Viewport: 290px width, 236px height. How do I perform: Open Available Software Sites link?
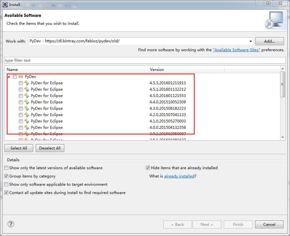click(x=237, y=50)
